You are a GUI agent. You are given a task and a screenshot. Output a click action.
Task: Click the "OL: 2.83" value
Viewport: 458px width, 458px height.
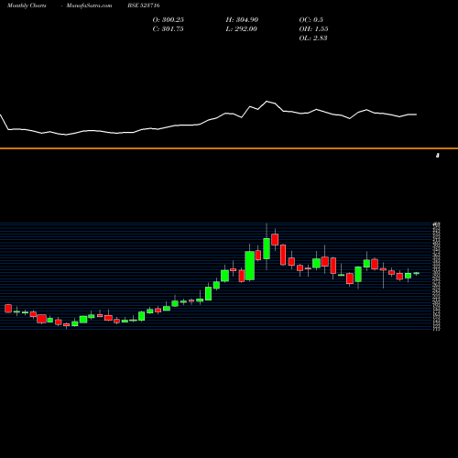tap(313, 38)
